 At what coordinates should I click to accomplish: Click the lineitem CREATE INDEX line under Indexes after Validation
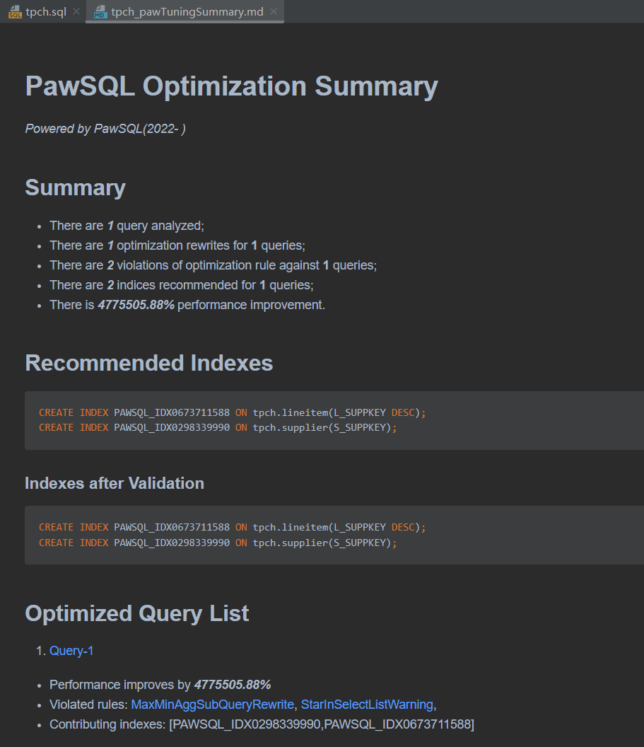click(x=233, y=527)
